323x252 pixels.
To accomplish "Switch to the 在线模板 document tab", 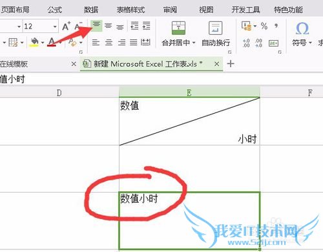I will pyautogui.click(x=14, y=64).
